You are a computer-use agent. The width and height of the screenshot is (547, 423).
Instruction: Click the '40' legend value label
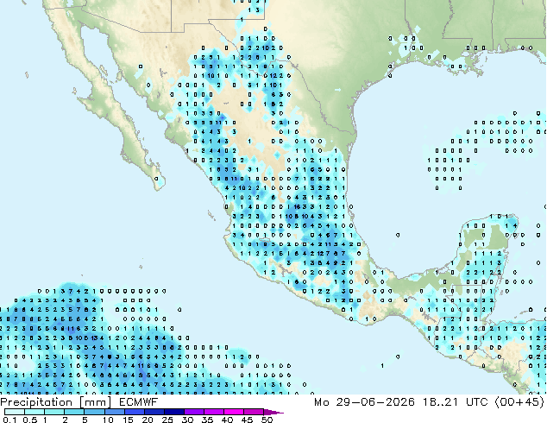227,420
